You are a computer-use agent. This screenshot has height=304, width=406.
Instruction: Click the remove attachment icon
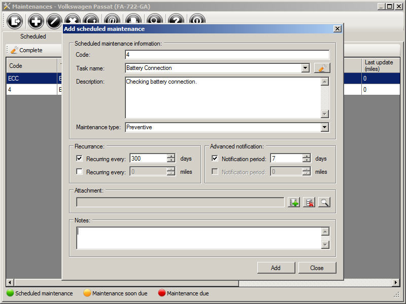coord(309,202)
